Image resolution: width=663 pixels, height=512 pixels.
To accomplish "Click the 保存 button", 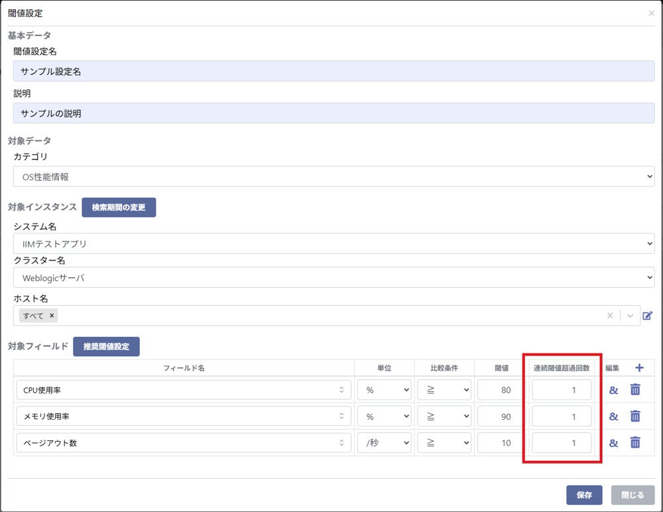I will [584, 495].
